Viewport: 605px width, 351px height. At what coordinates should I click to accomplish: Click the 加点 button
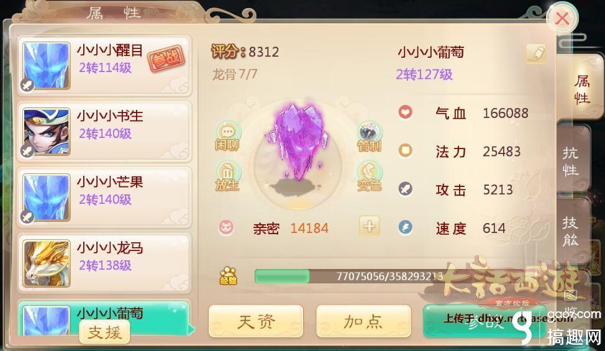pos(363,321)
